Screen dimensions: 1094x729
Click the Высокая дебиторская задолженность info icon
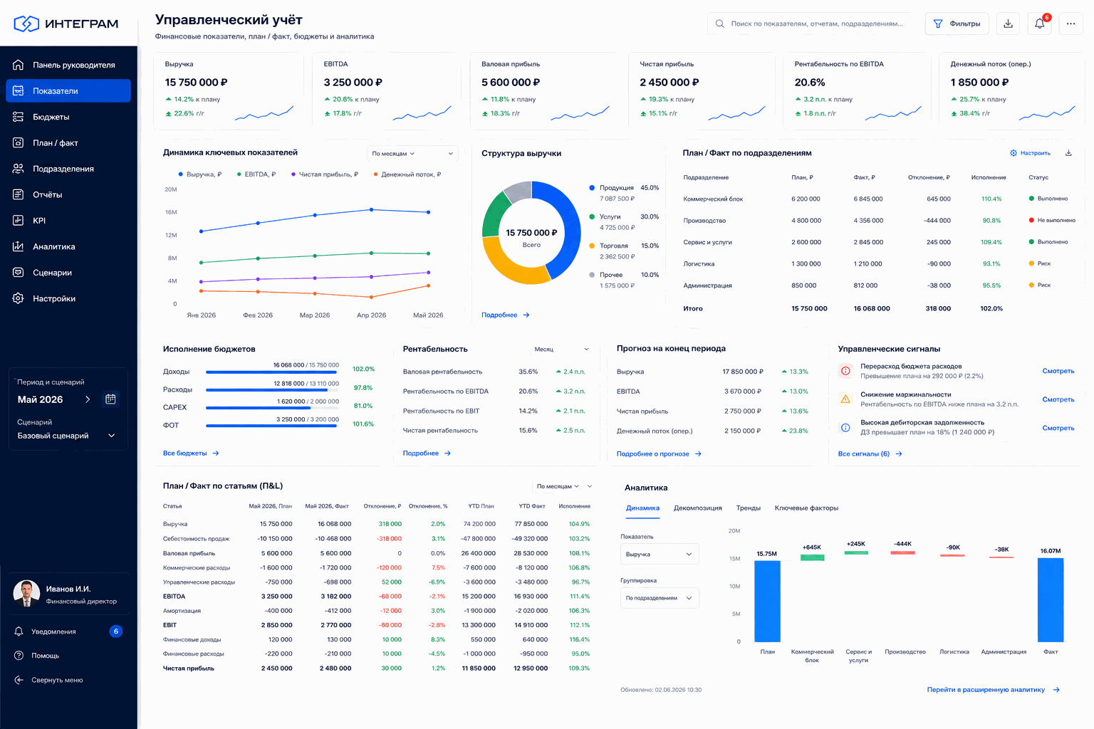[845, 428]
